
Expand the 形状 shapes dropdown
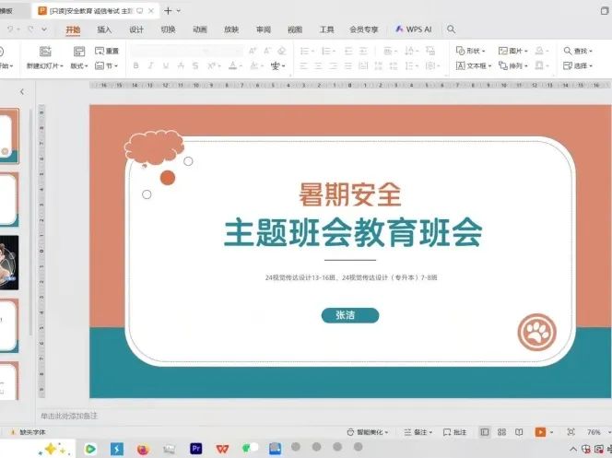pos(471,51)
